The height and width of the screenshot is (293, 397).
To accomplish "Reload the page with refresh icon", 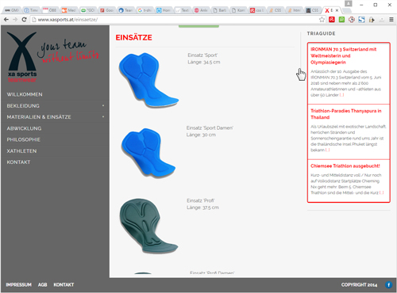I will point(24,20).
